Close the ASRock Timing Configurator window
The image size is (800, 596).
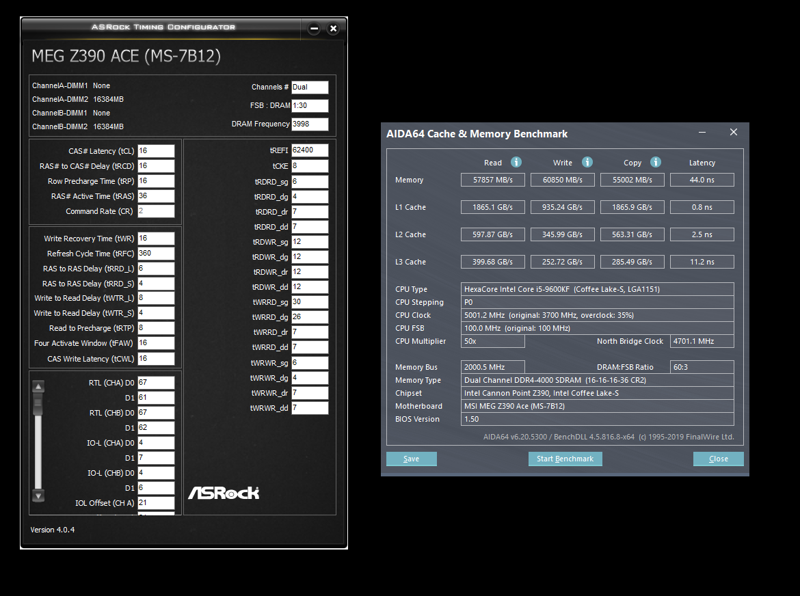(x=333, y=29)
